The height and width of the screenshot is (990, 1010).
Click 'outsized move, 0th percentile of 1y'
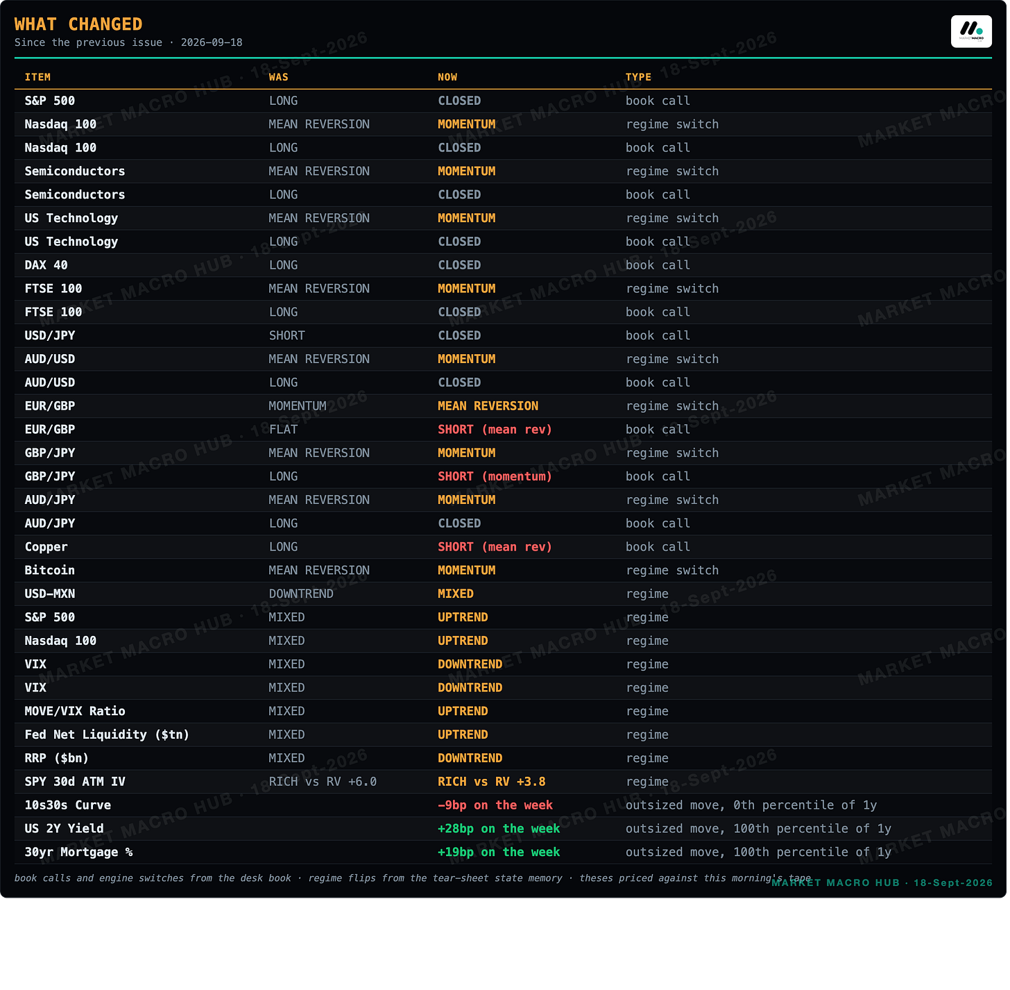tap(751, 805)
